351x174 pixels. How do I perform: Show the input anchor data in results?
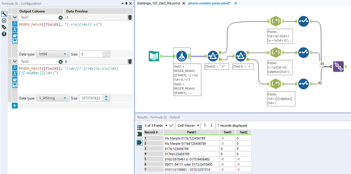pos(140,134)
